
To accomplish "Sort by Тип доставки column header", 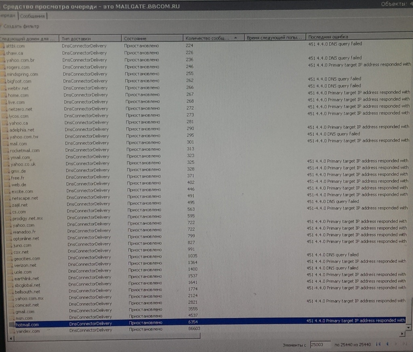I will pos(90,39).
